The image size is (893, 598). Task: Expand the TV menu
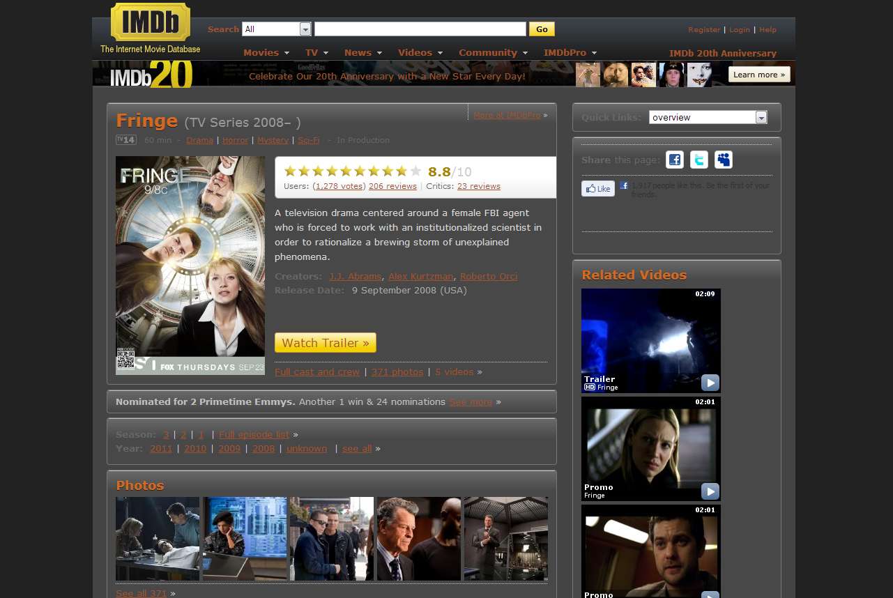(316, 52)
